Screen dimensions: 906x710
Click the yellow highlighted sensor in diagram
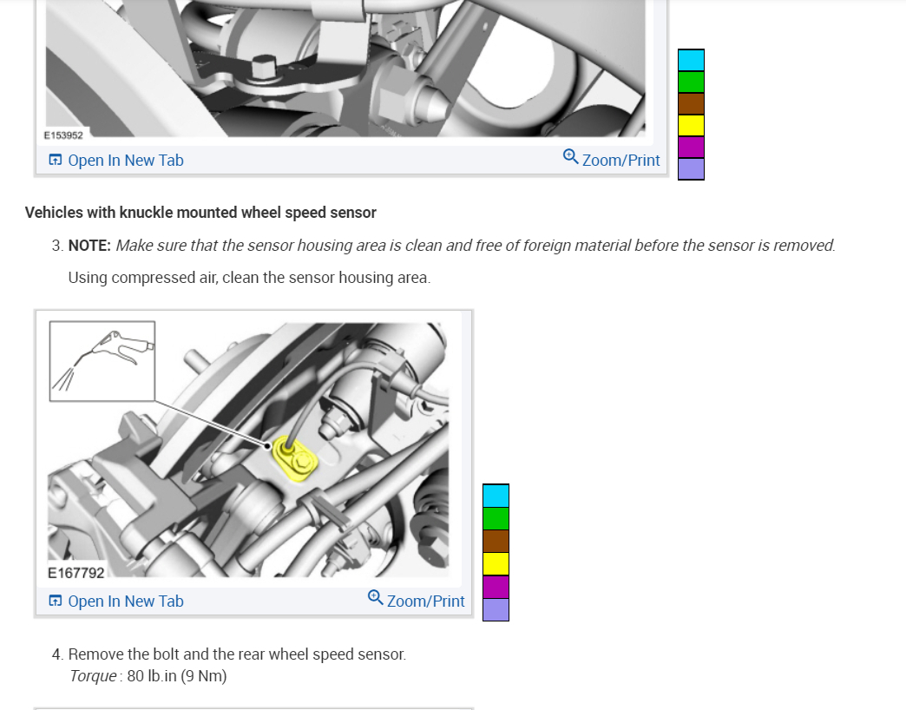click(295, 458)
